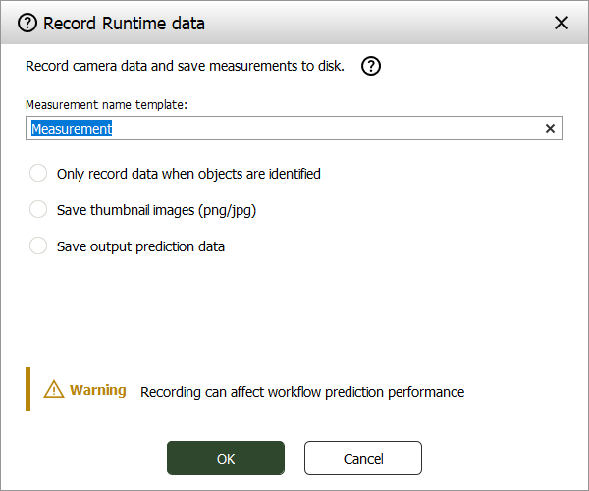
Task: Enable only record data when objects identified
Action: [38, 174]
